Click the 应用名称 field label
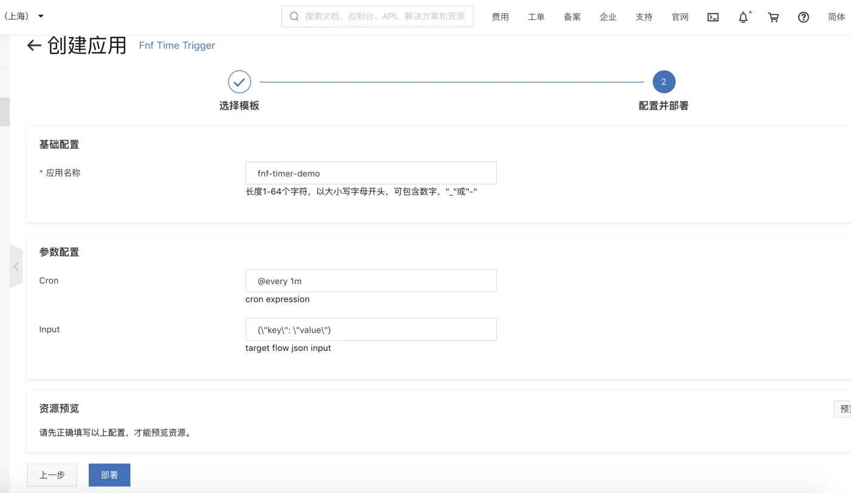 pyautogui.click(x=63, y=173)
